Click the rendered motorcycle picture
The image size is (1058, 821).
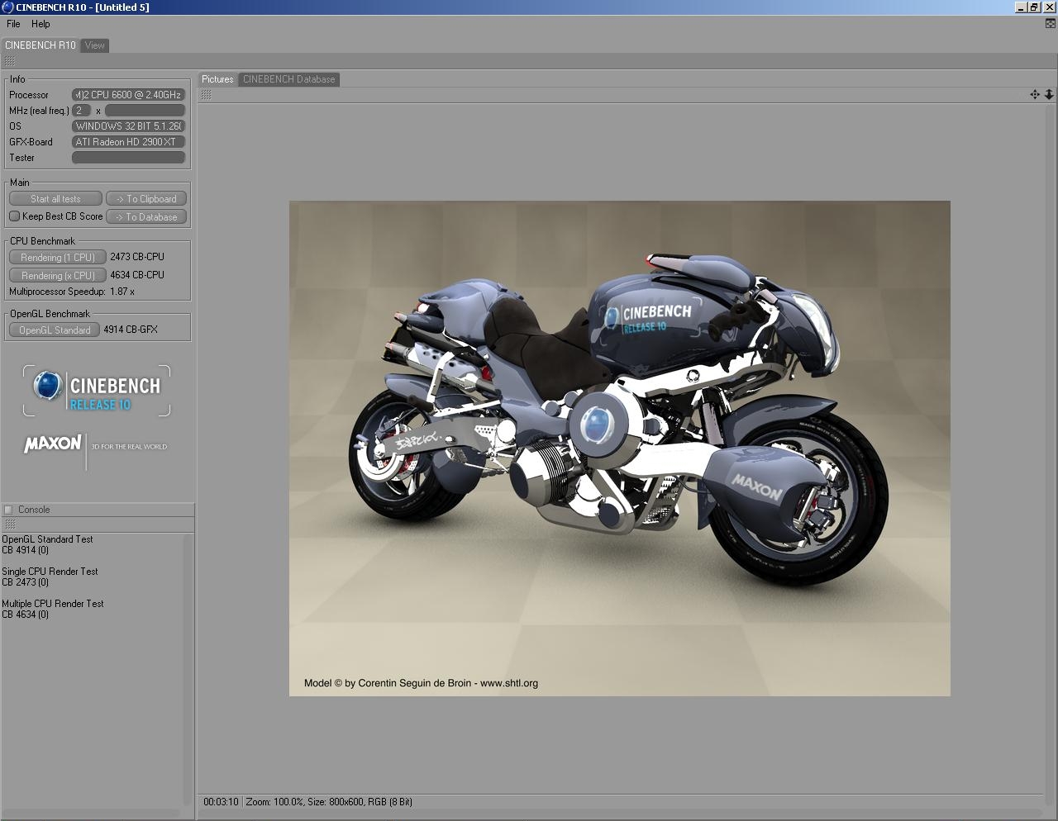click(x=619, y=448)
